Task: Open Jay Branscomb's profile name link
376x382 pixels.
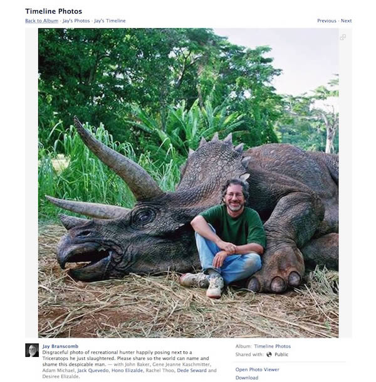Action: pos(60,346)
